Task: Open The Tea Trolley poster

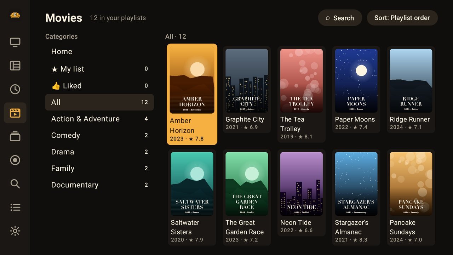Action: tap(302, 81)
